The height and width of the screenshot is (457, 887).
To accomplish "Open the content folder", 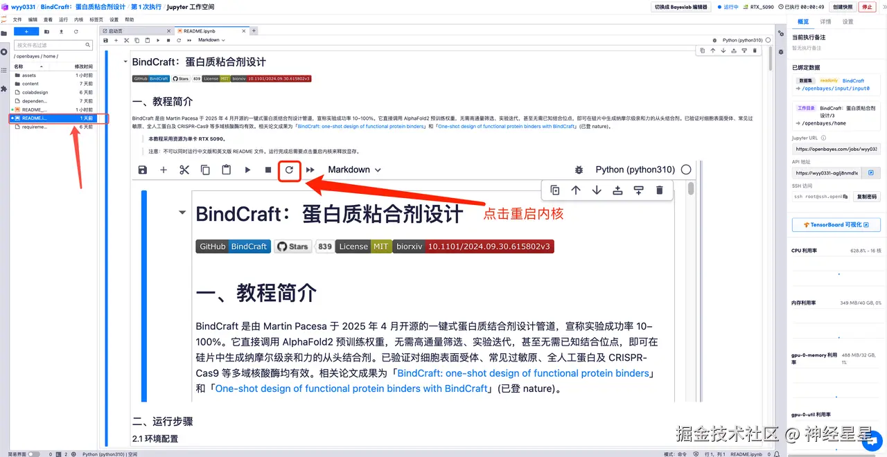I will pos(53,84).
